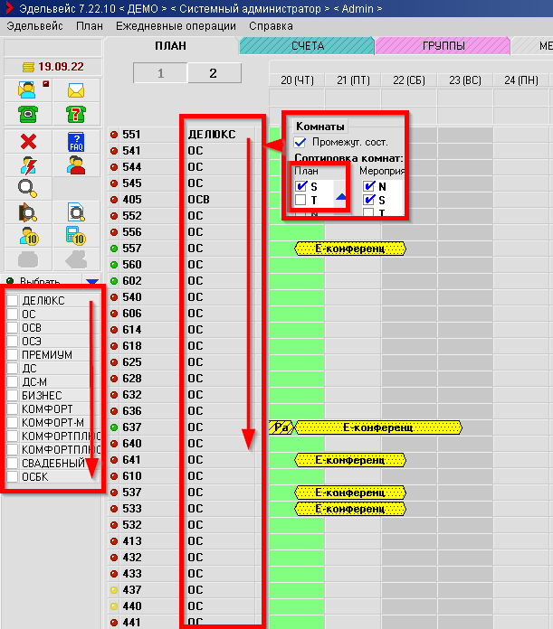Screen dimensions: 553x629
Task: Check the ПРЕМИУМ room type filter
Action: point(13,354)
